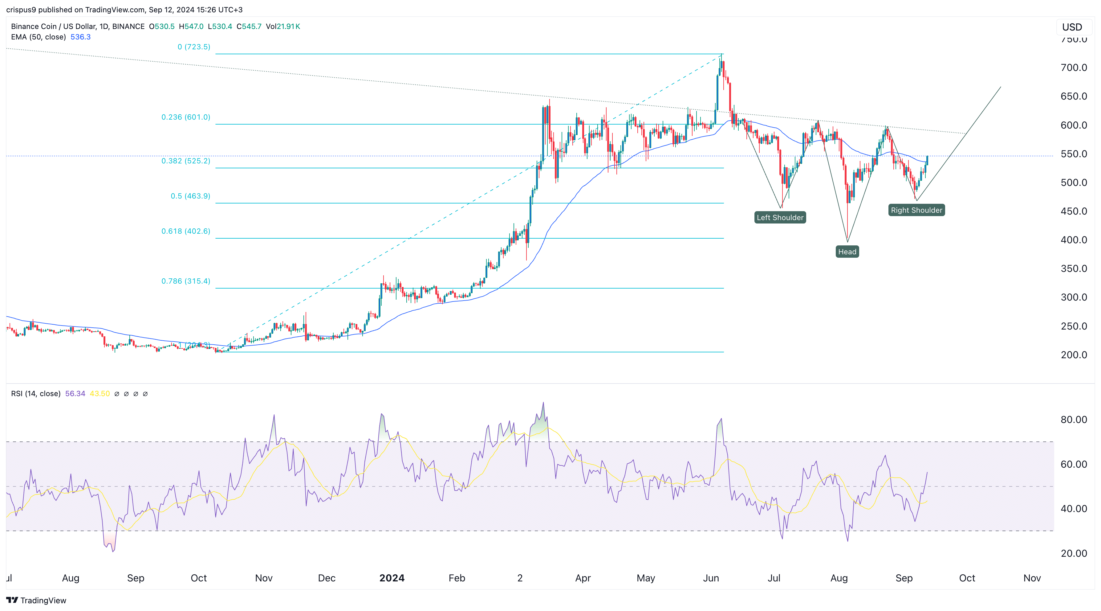Click the '2024' label on time axis
The height and width of the screenshot is (611, 1101).
392,578
